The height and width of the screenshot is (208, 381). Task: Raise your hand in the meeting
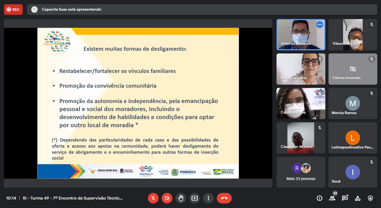[181, 198]
